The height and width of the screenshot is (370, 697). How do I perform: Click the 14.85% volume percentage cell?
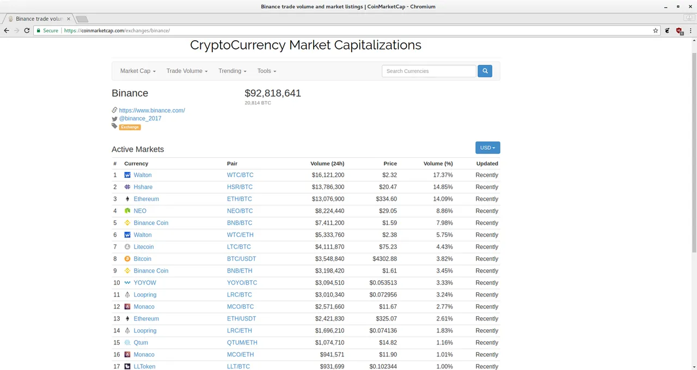[x=443, y=187]
